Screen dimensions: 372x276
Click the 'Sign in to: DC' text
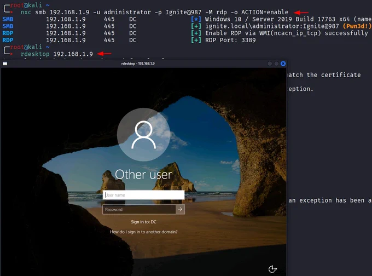(x=143, y=222)
